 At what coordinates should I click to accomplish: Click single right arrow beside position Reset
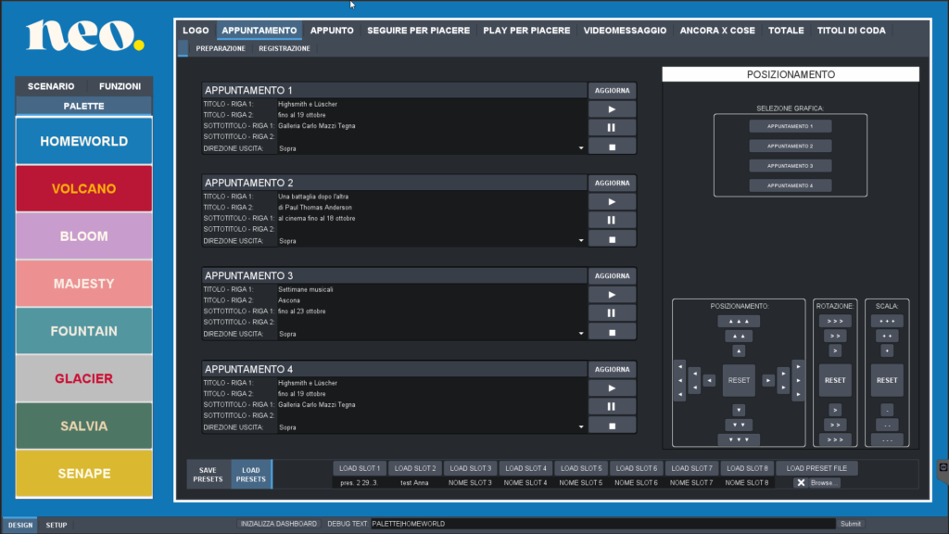[x=767, y=380]
